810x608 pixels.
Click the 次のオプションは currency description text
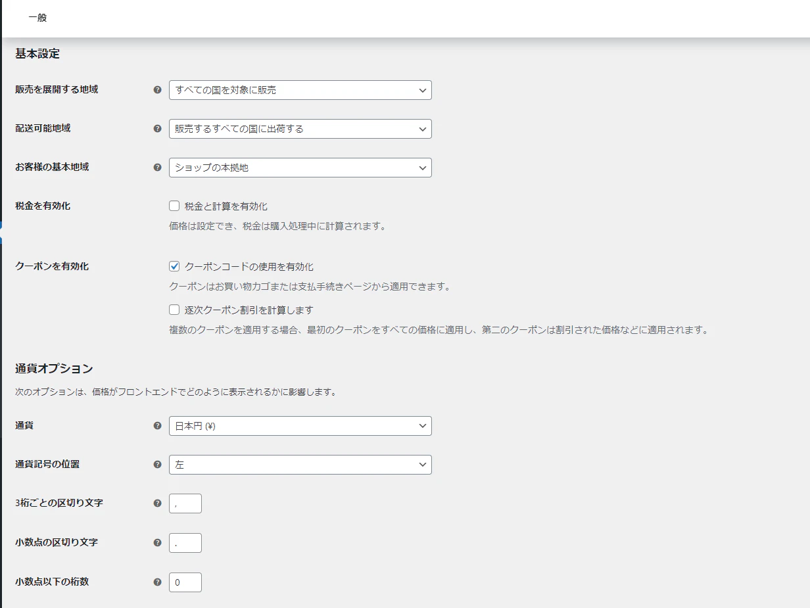point(176,392)
